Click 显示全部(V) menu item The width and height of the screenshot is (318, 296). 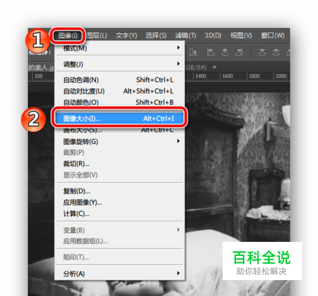[x=120, y=175]
